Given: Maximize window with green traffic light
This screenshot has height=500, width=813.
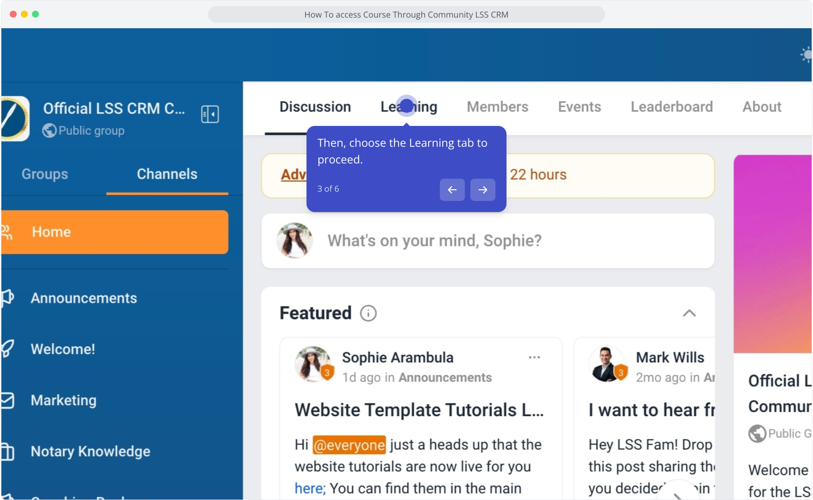Looking at the screenshot, I should tap(35, 14).
